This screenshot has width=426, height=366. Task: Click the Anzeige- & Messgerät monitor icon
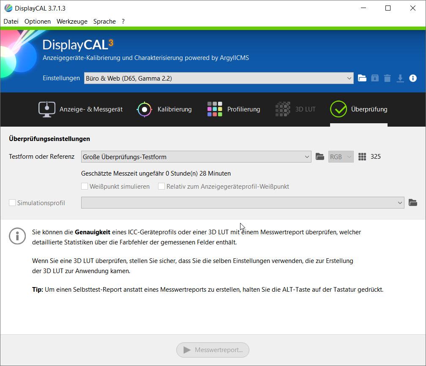pos(47,109)
